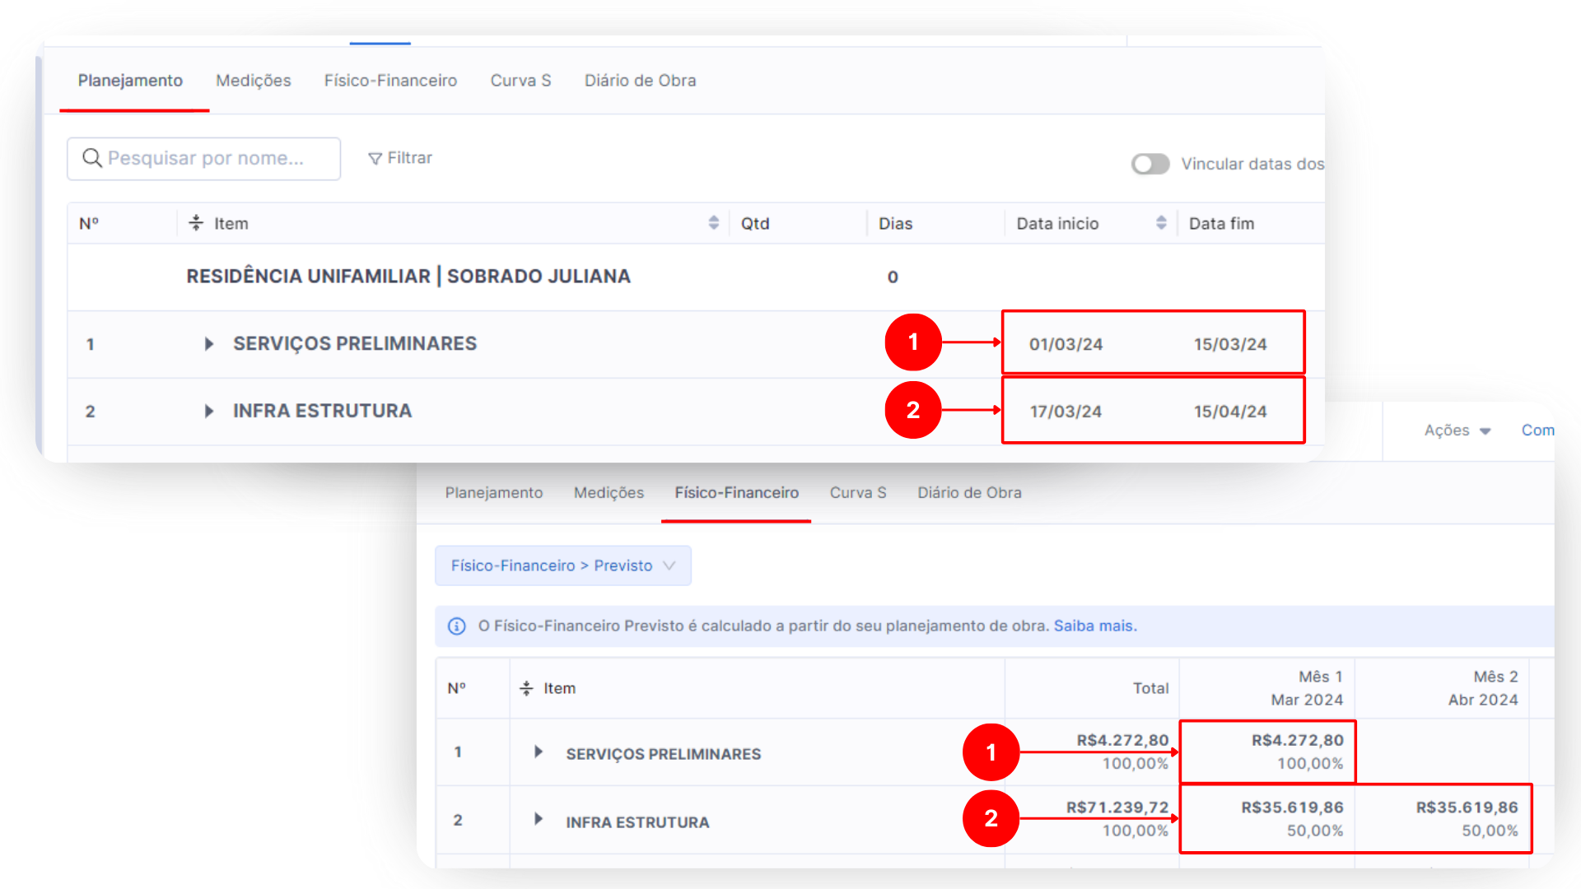Click the Saiba mais link
The height and width of the screenshot is (889, 1581).
click(x=1094, y=626)
